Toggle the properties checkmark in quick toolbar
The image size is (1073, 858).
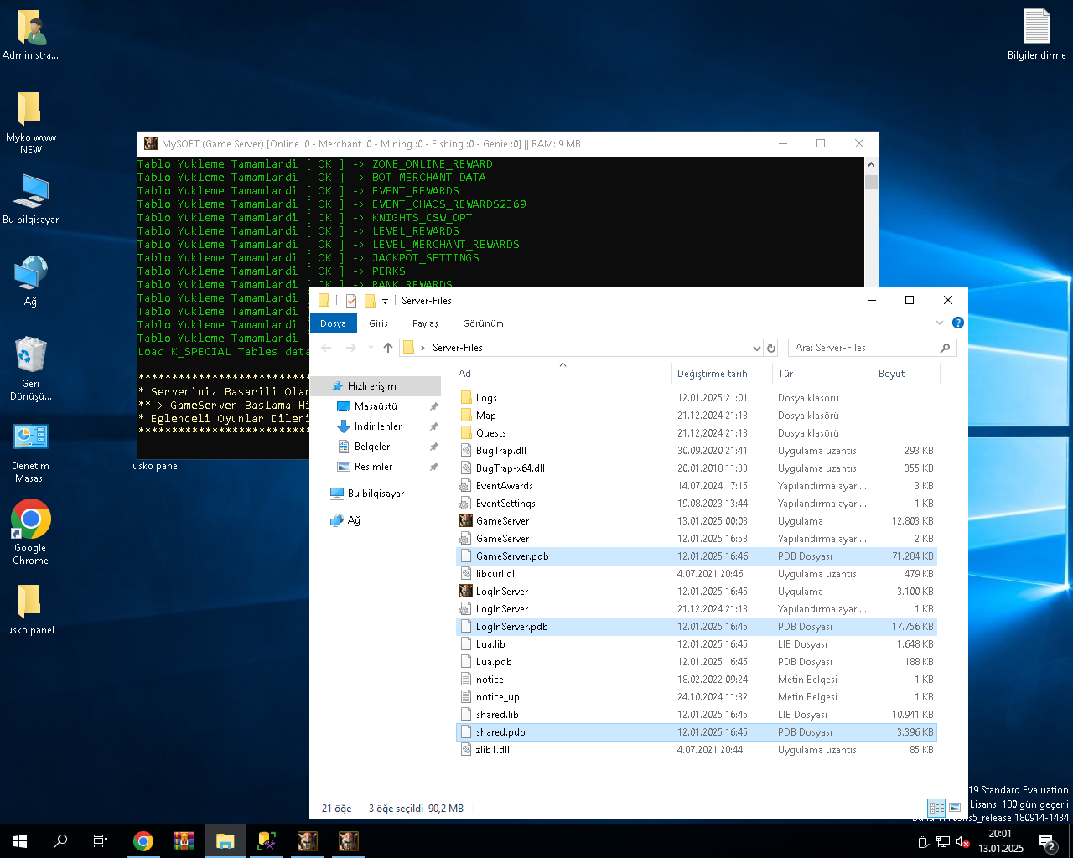[351, 301]
